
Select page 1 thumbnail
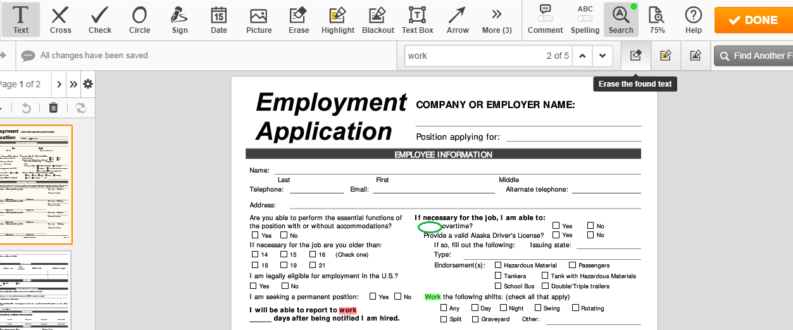coord(36,184)
